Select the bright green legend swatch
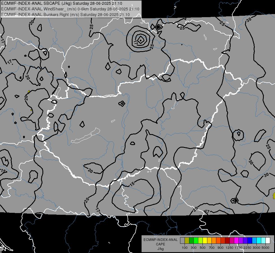Image resolution: width=275 pixels, height=253 pixels. [196, 240]
